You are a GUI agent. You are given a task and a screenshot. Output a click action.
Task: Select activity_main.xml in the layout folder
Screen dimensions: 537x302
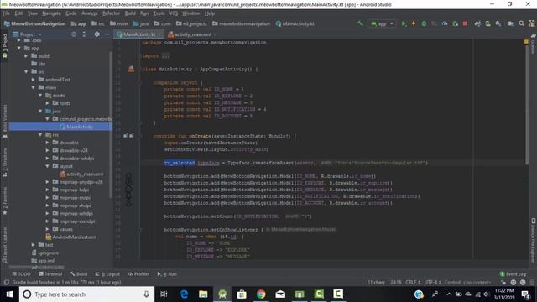(x=81, y=174)
